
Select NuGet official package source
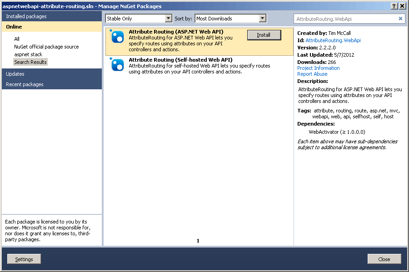pyautogui.click(x=46, y=47)
